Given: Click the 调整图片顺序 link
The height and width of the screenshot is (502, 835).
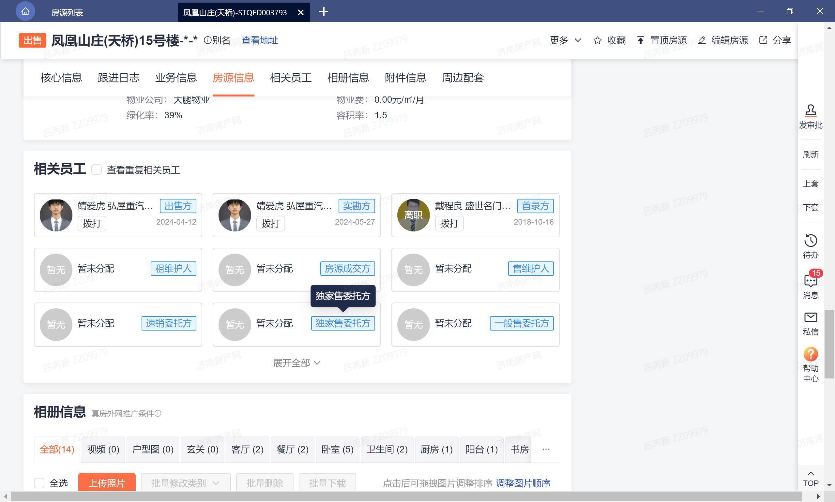Looking at the screenshot, I should point(523,483).
